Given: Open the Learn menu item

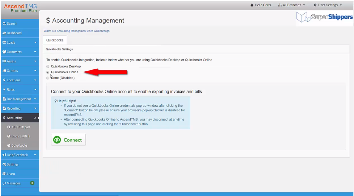Looking at the screenshot, I should tap(20, 174).
